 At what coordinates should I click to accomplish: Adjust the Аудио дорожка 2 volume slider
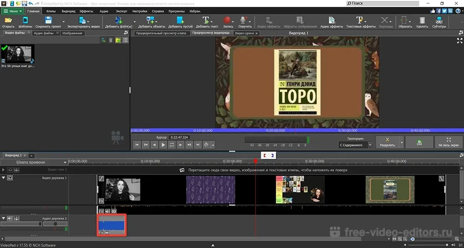(x=21, y=224)
